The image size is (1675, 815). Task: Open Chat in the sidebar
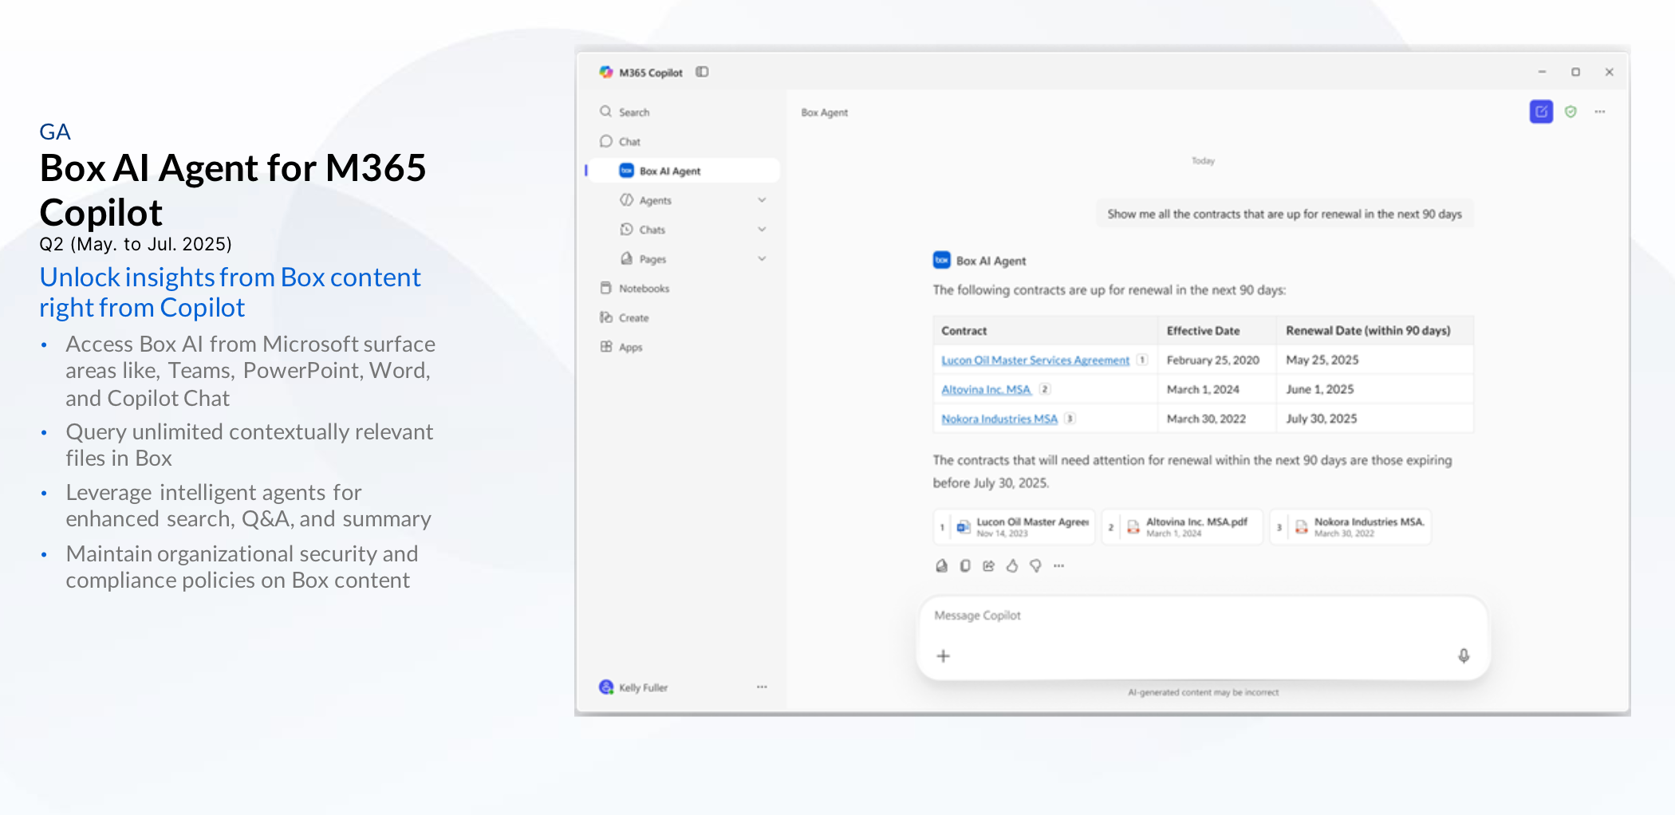click(620, 141)
